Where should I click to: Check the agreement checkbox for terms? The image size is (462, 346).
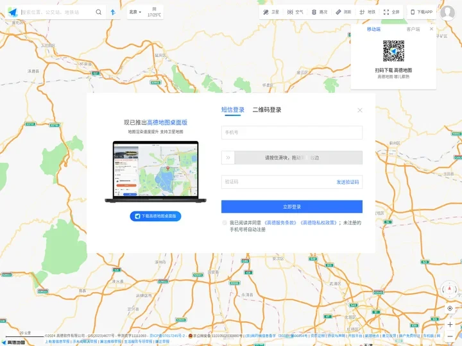tap(225, 223)
